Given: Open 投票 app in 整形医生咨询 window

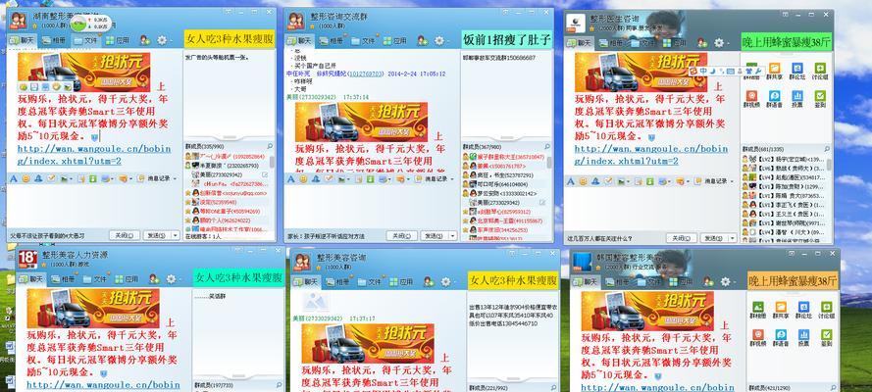Looking at the screenshot, I should pos(796,99).
